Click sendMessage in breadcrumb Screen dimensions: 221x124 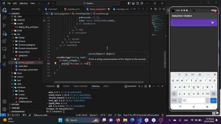pyautogui.click(x=102, y=14)
